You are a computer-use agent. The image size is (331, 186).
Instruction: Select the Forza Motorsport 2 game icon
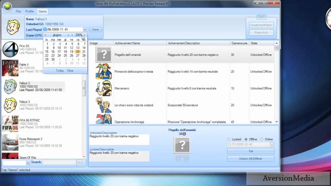(x=10, y=142)
